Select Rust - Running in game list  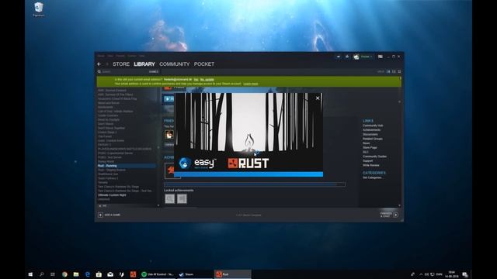tap(126, 166)
